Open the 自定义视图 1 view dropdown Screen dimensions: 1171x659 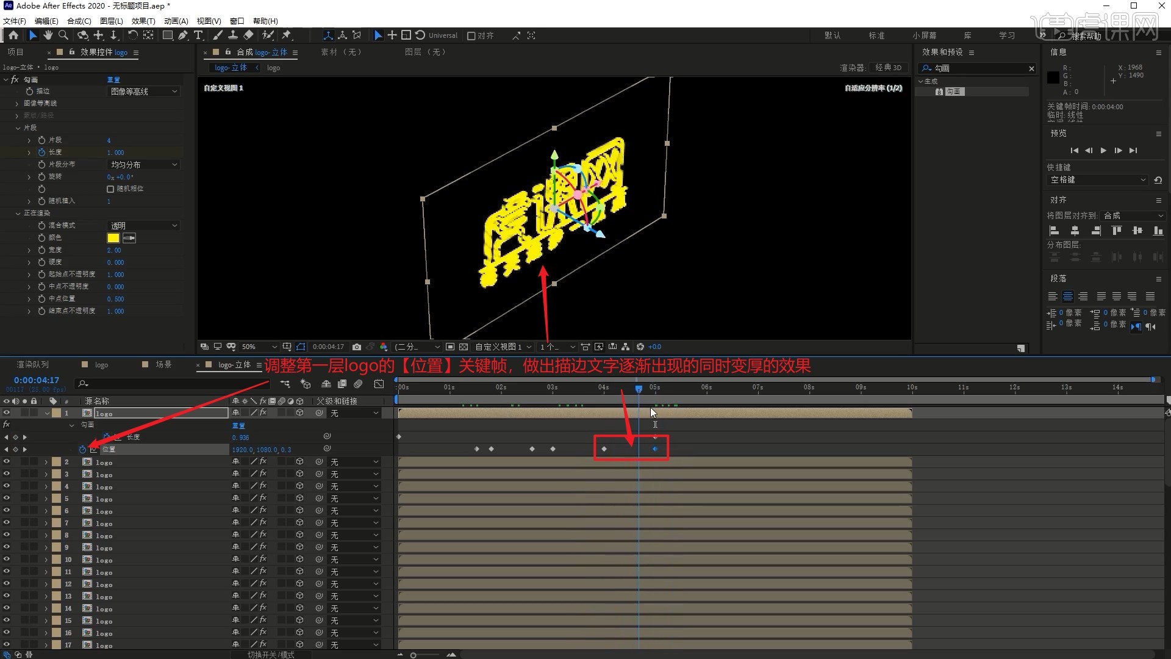click(503, 347)
